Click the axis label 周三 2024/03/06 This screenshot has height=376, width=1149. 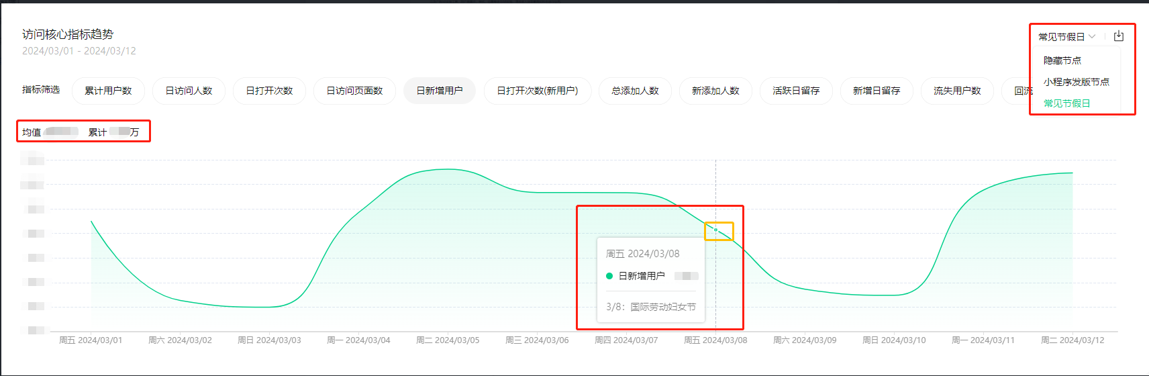click(537, 340)
